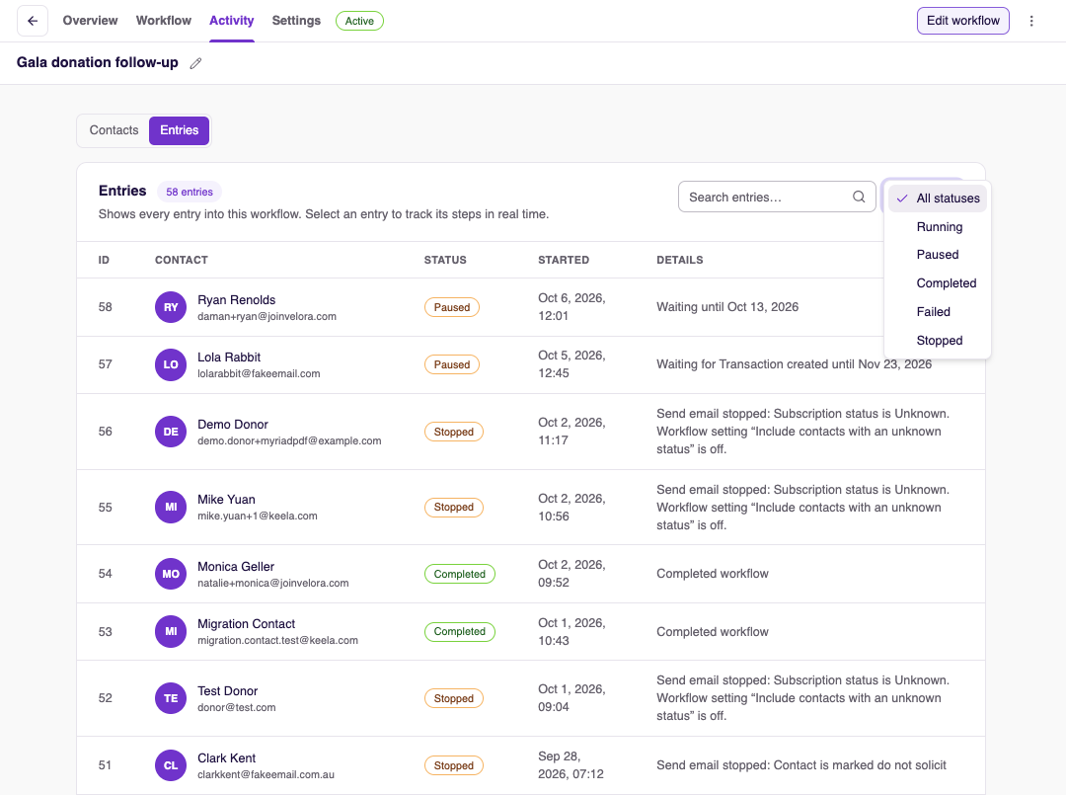Click the CONTACT column header
The width and height of the screenshot is (1066, 795).
pos(182,260)
